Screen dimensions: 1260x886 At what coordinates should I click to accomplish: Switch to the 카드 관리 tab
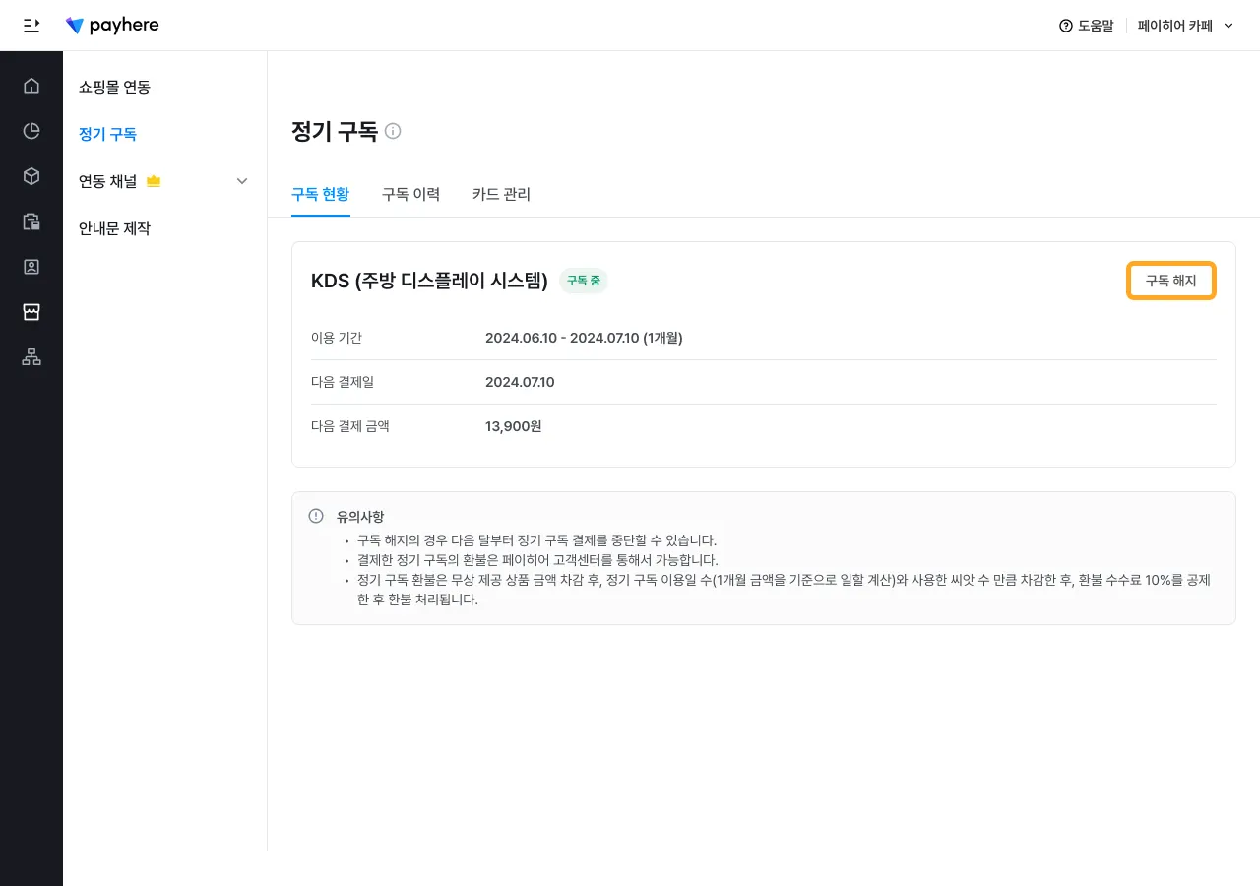pos(501,194)
